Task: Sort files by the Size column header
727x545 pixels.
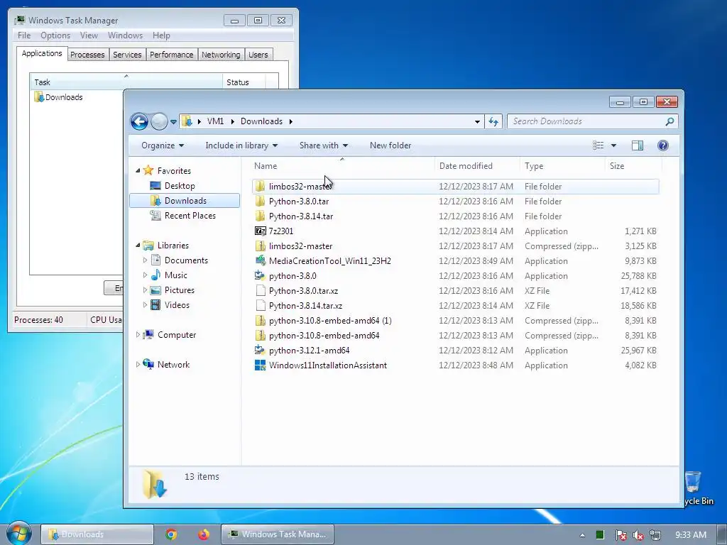Action: tap(633, 166)
